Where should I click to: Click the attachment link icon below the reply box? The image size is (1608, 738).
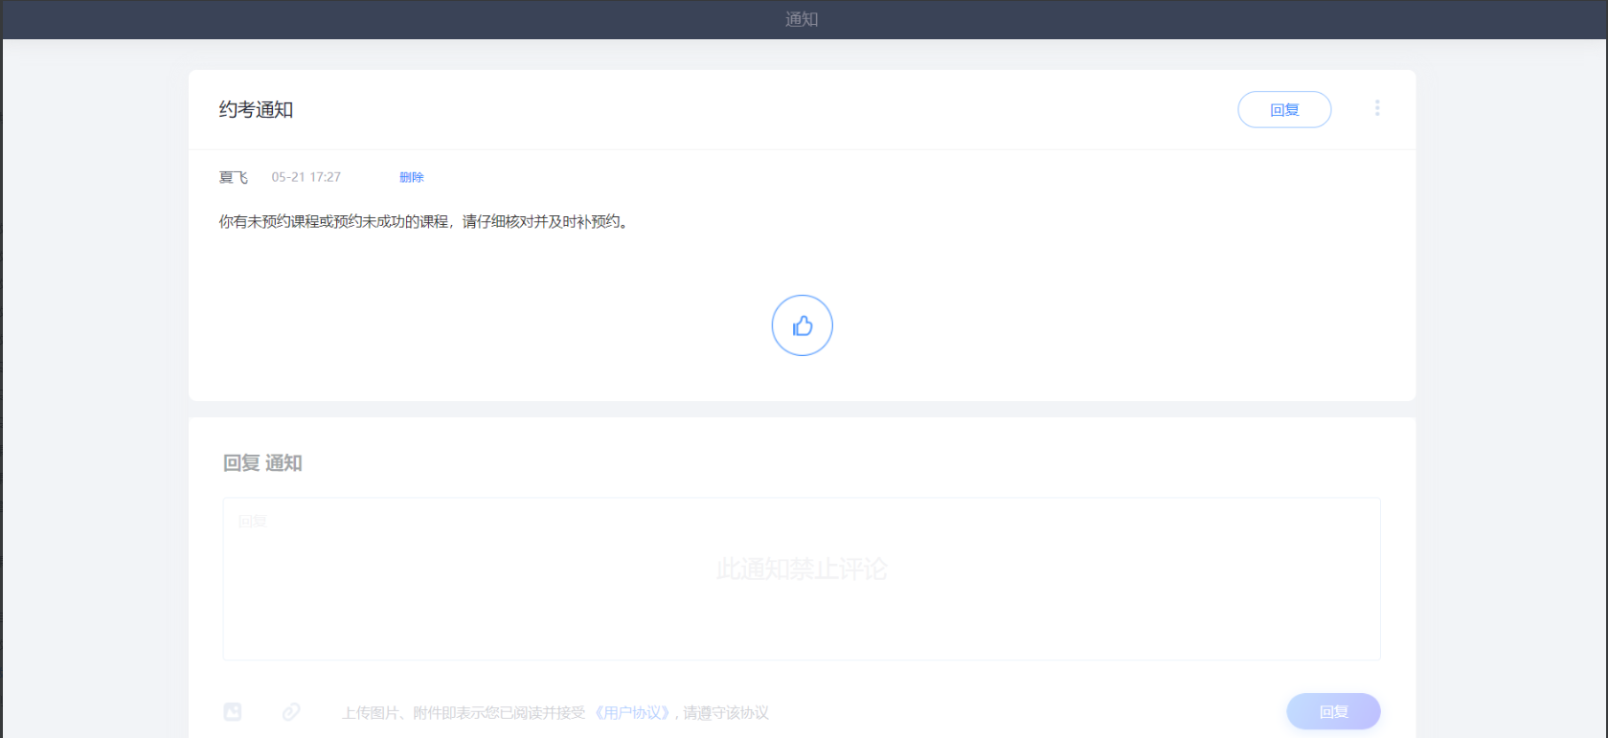[x=291, y=711]
